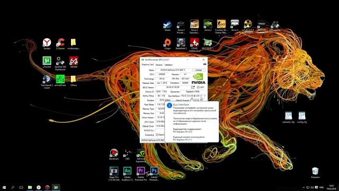Launch Adobe Premiere Pro shortcut

coord(141,173)
